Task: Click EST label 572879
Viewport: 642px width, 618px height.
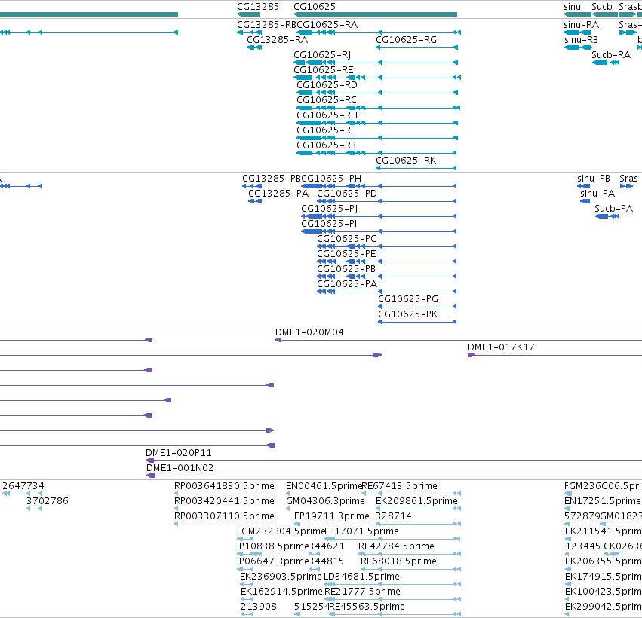Action: (582, 516)
